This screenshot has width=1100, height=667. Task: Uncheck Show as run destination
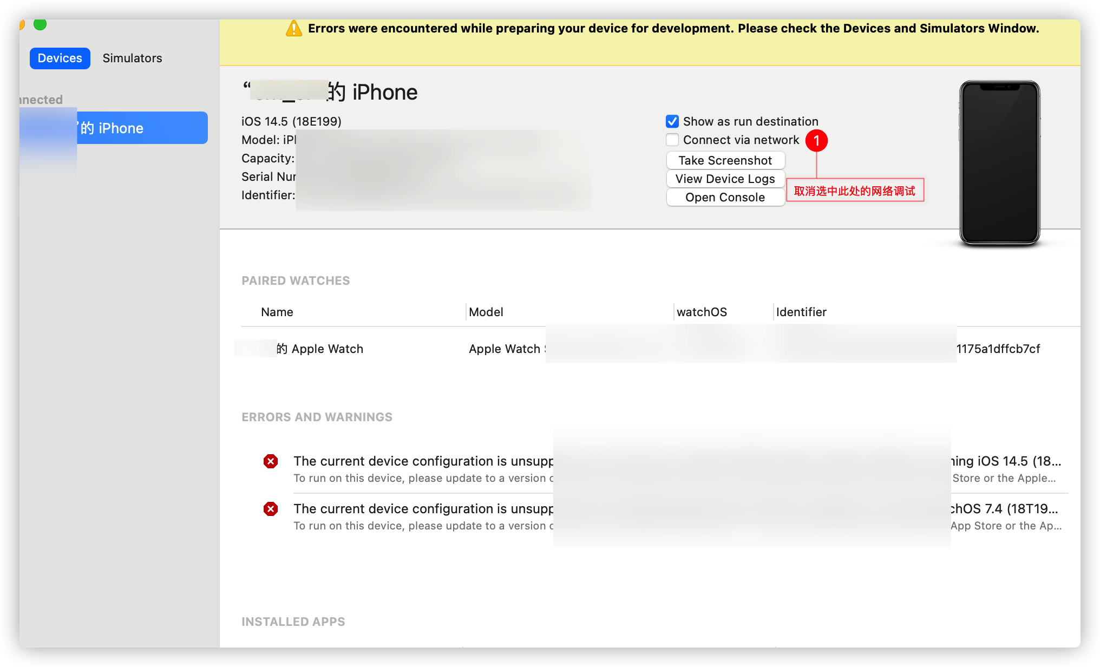point(672,121)
